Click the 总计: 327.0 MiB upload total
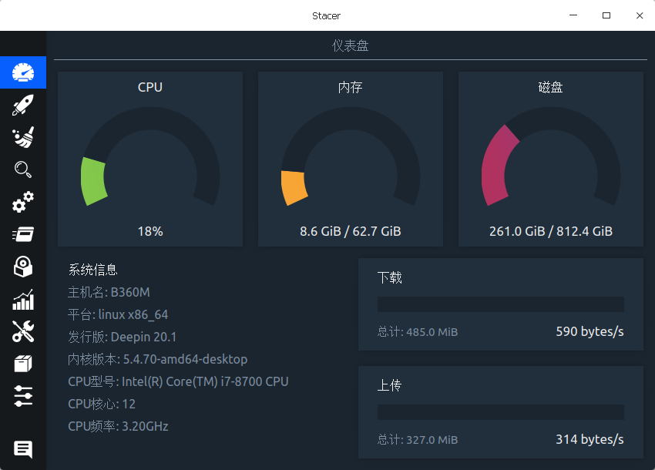 coord(418,439)
